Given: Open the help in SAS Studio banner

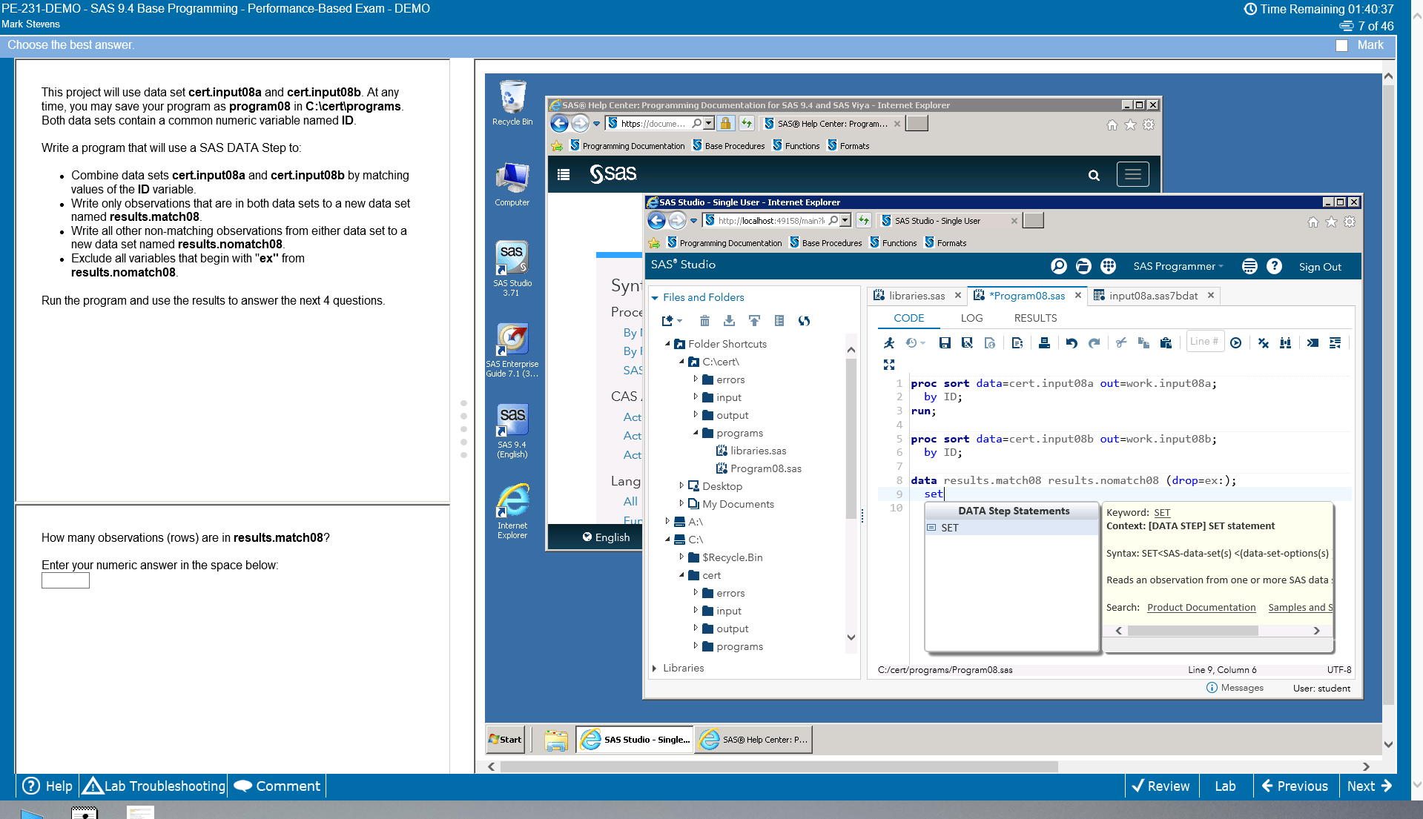Looking at the screenshot, I should 1275,266.
